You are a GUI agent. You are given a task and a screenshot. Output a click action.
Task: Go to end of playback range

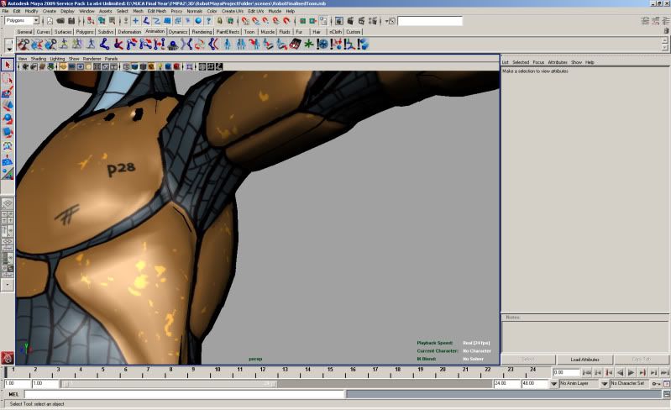click(x=663, y=372)
